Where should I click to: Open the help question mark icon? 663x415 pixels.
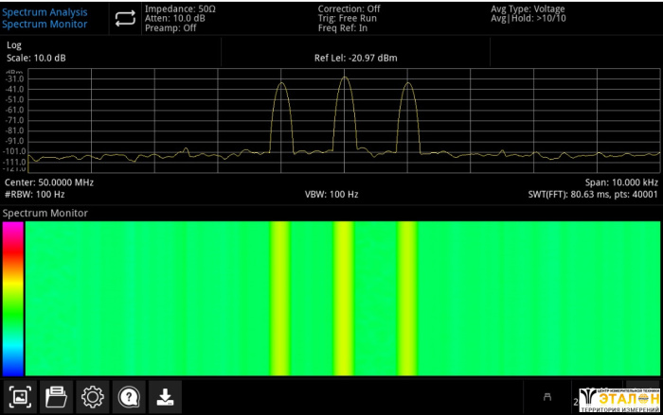coord(129,397)
